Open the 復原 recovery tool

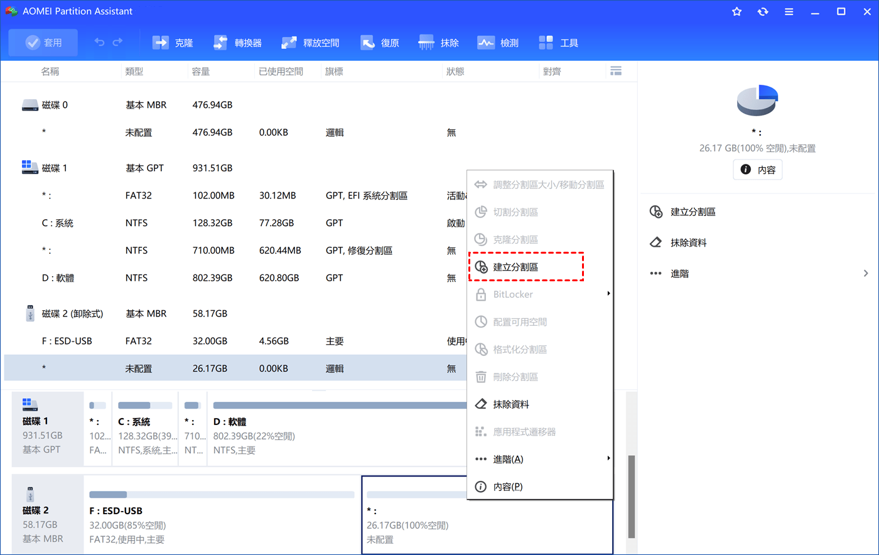pyautogui.click(x=380, y=43)
